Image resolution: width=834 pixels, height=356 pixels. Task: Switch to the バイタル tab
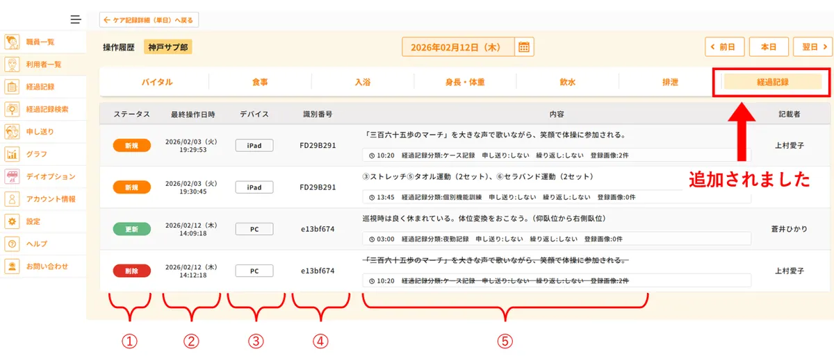click(157, 82)
